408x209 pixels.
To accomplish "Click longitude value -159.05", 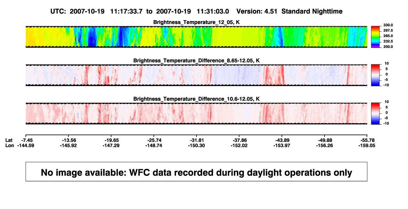I will click(366, 145).
